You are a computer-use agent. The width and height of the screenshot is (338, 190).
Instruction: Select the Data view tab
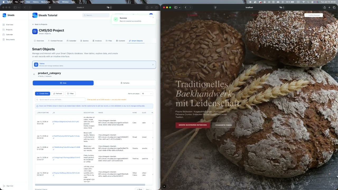[63, 83]
